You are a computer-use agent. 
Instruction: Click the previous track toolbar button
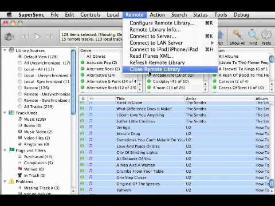point(24,36)
